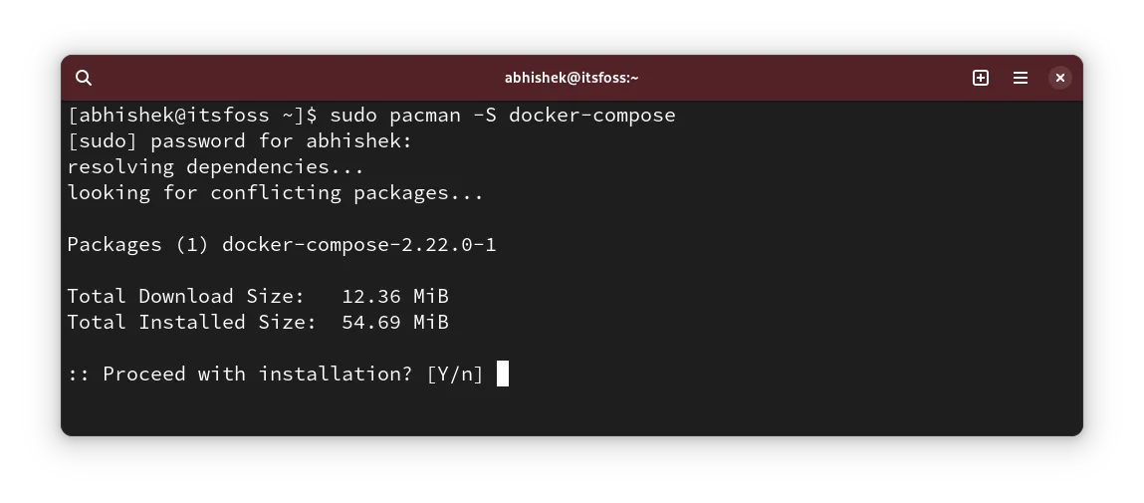This screenshot has height=503, width=1144.
Task: Click the "[sudo] password for abhishek:" line
Action: (x=239, y=141)
